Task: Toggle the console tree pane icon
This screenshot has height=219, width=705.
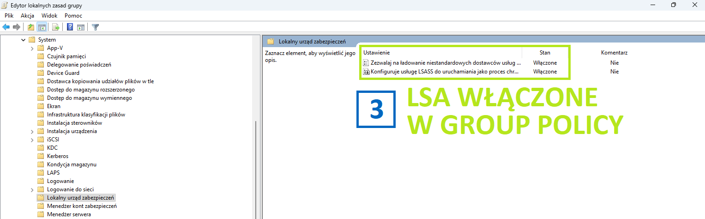Action: coord(42,27)
